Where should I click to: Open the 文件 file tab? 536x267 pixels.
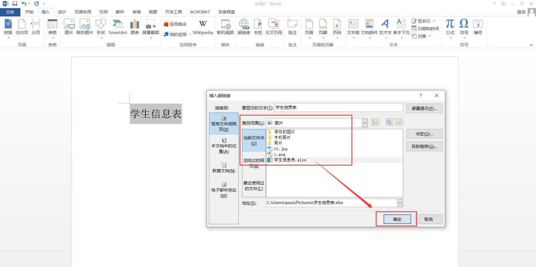10,12
